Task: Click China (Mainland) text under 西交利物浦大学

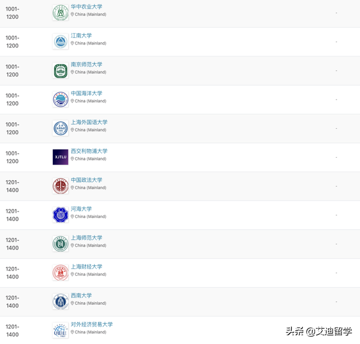Action: 91,159
